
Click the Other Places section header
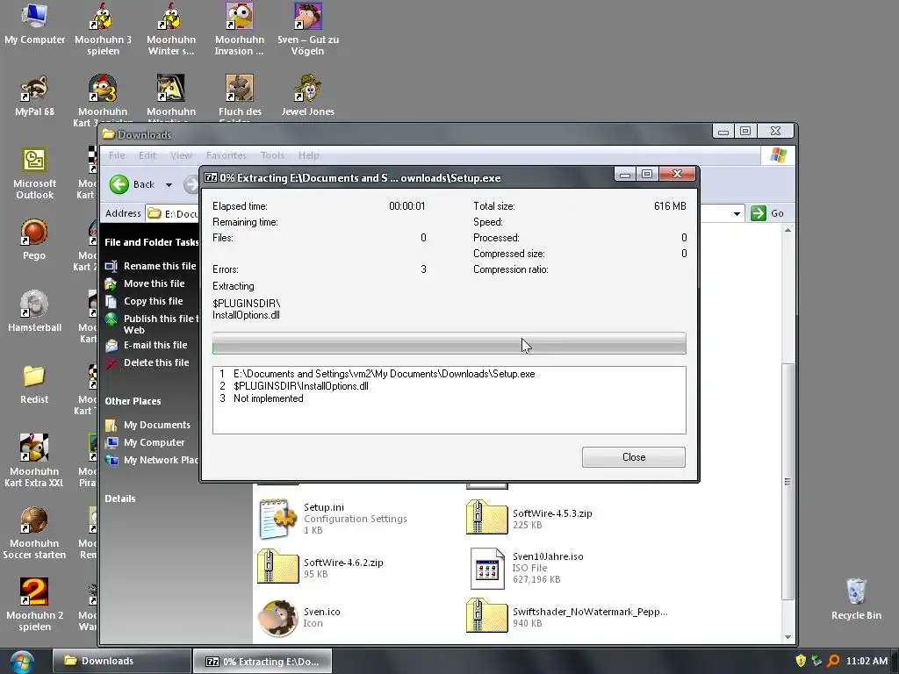[x=133, y=401]
